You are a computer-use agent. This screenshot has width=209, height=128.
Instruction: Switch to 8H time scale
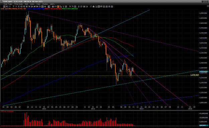tap(37, 7)
